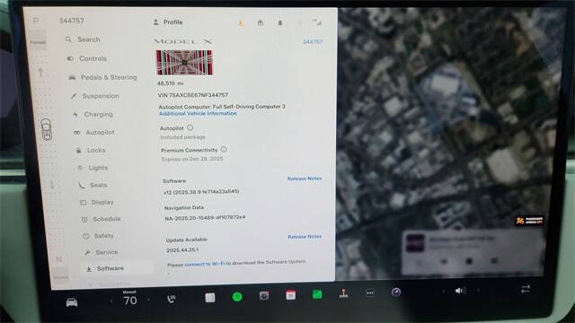Screen dimensions: 575x323
Task: Open the Suspension settings
Action: (95, 96)
